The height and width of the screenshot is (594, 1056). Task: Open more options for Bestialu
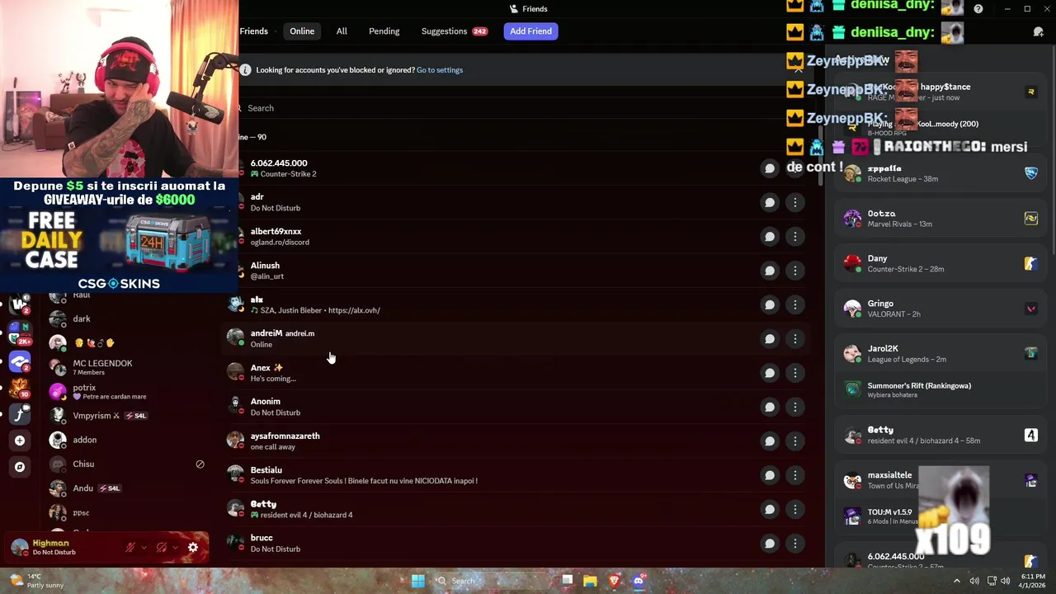point(794,475)
